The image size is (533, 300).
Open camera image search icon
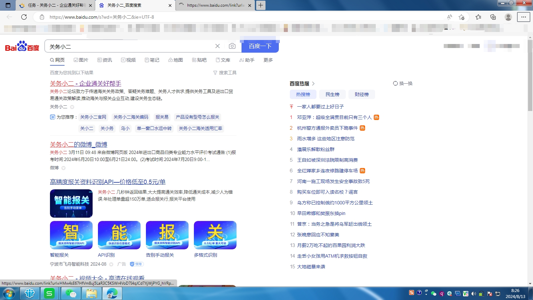(232, 46)
